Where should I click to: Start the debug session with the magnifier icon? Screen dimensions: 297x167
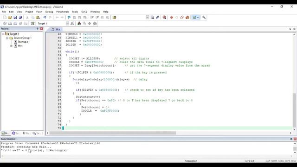[164, 18]
